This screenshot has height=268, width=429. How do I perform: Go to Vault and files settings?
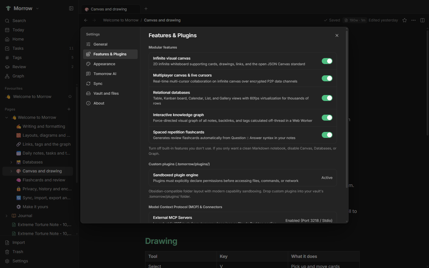click(110, 94)
